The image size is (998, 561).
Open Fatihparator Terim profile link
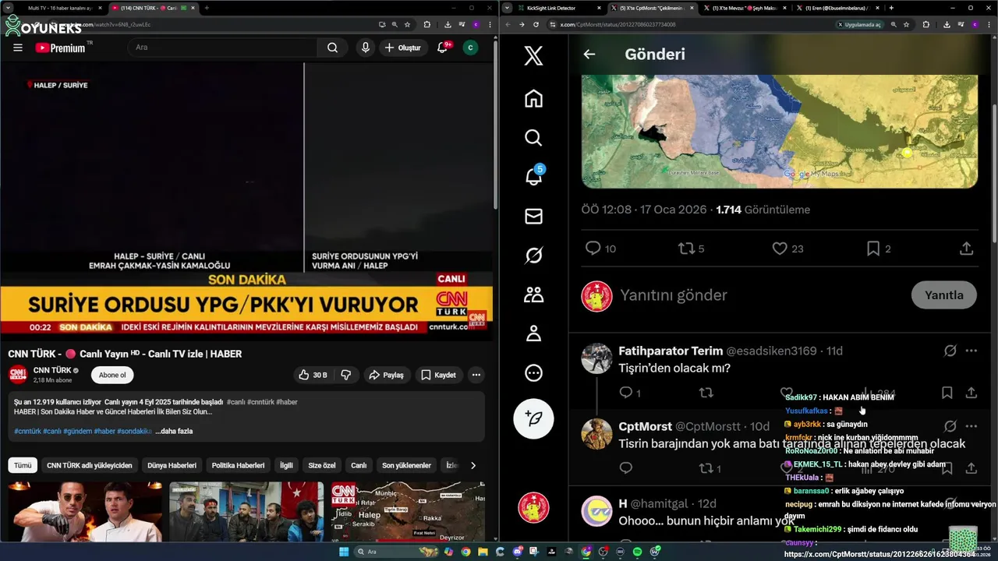point(671,351)
